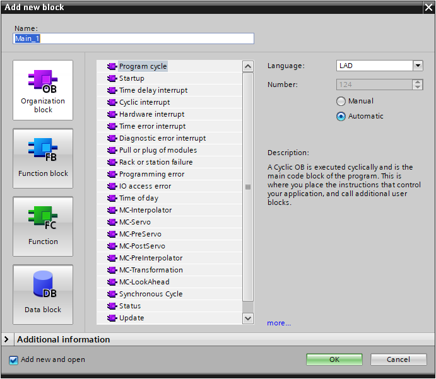Select the Update list entry

[169, 318]
